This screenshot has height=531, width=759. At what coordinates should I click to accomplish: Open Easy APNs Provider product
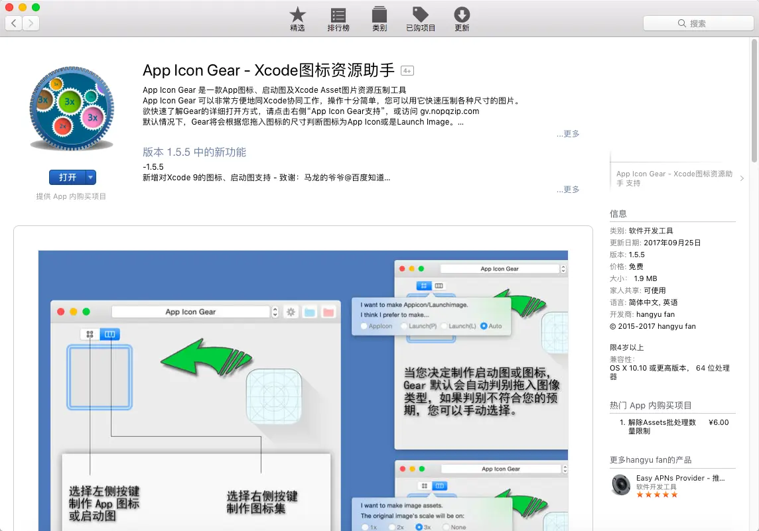tap(680, 478)
